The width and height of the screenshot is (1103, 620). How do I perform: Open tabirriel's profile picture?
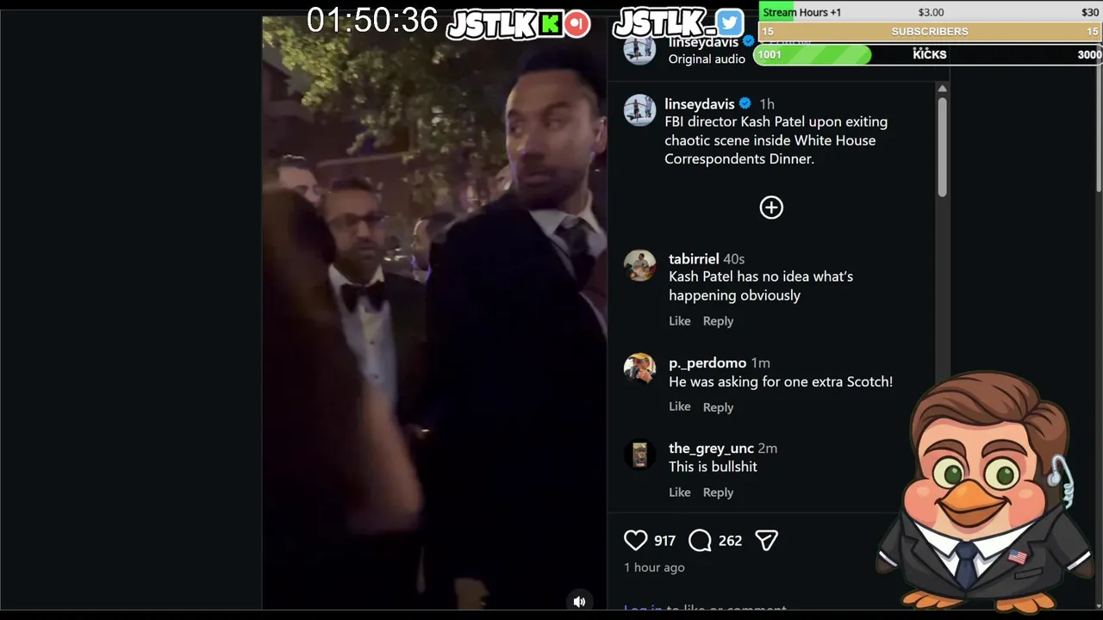pyautogui.click(x=639, y=266)
